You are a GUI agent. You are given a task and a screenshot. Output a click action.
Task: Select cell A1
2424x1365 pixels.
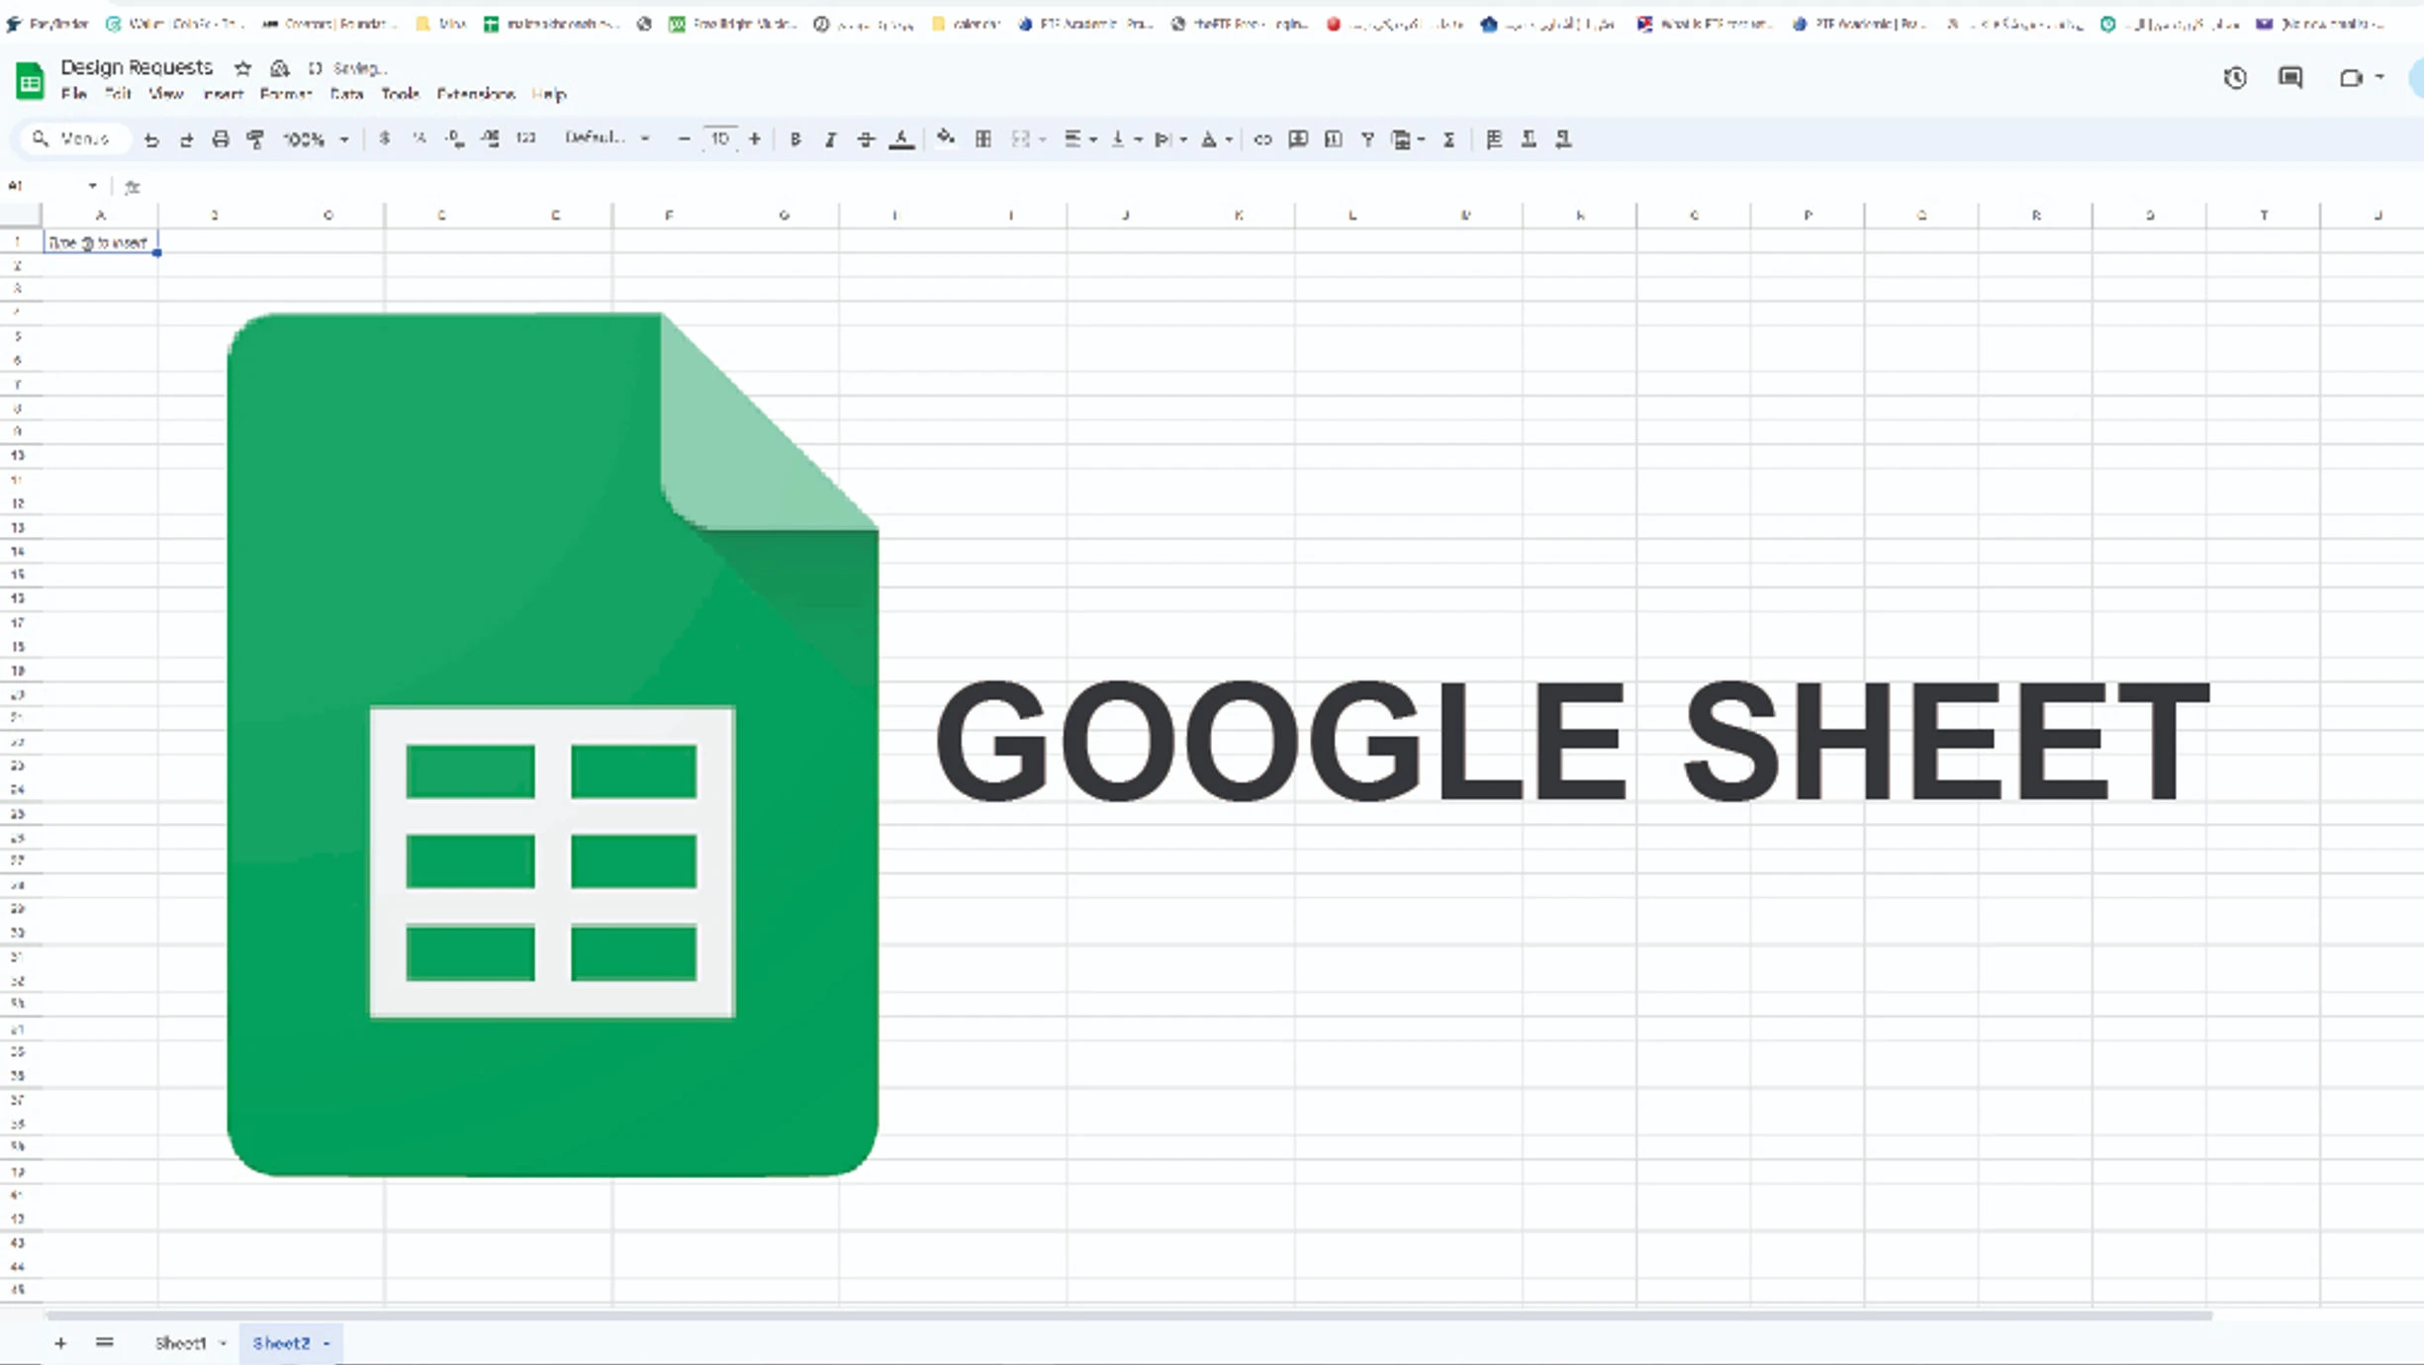tap(100, 242)
